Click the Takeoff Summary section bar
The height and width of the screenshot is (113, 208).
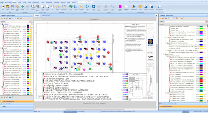tap(183, 106)
